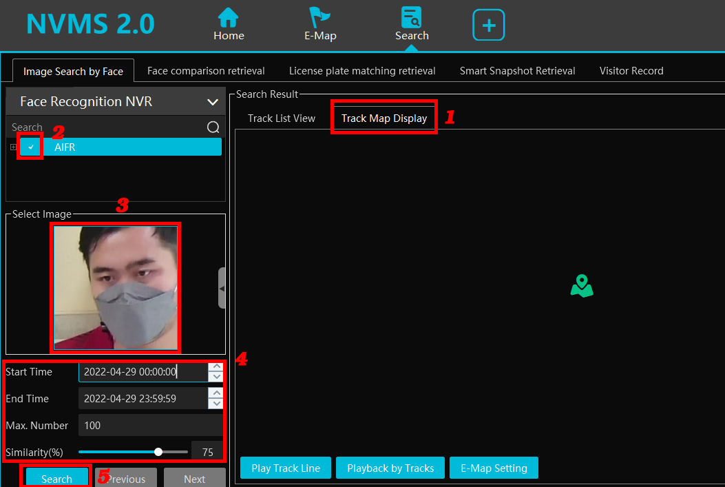The width and height of the screenshot is (725, 487).
Task: Click the Playback by Tracks button
Action: pyautogui.click(x=390, y=468)
